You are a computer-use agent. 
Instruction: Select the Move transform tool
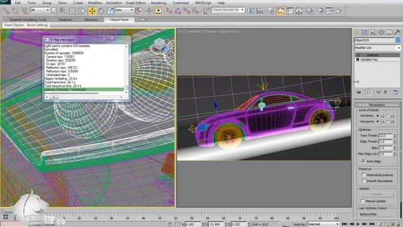point(92,11)
